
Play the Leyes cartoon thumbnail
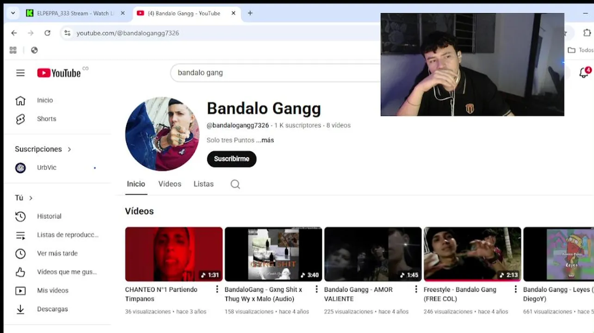[558, 254]
